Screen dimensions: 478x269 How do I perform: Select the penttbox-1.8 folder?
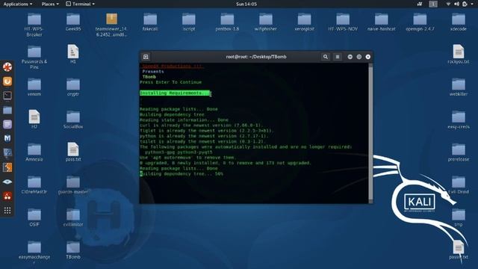[x=227, y=22]
